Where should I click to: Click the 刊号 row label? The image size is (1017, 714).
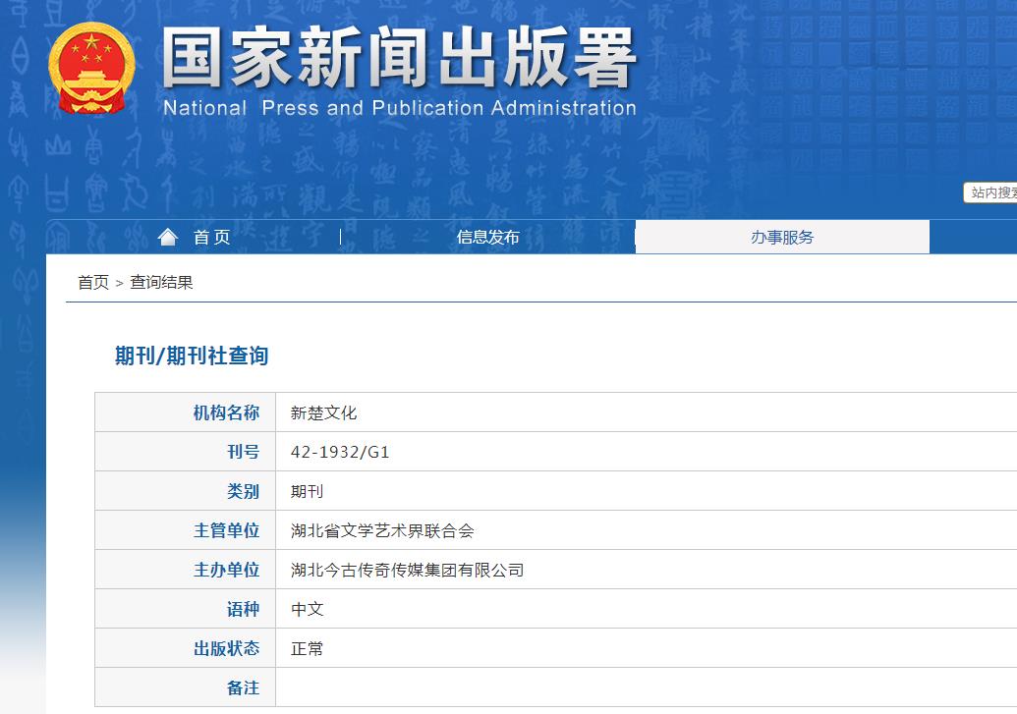(x=241, y=451)
